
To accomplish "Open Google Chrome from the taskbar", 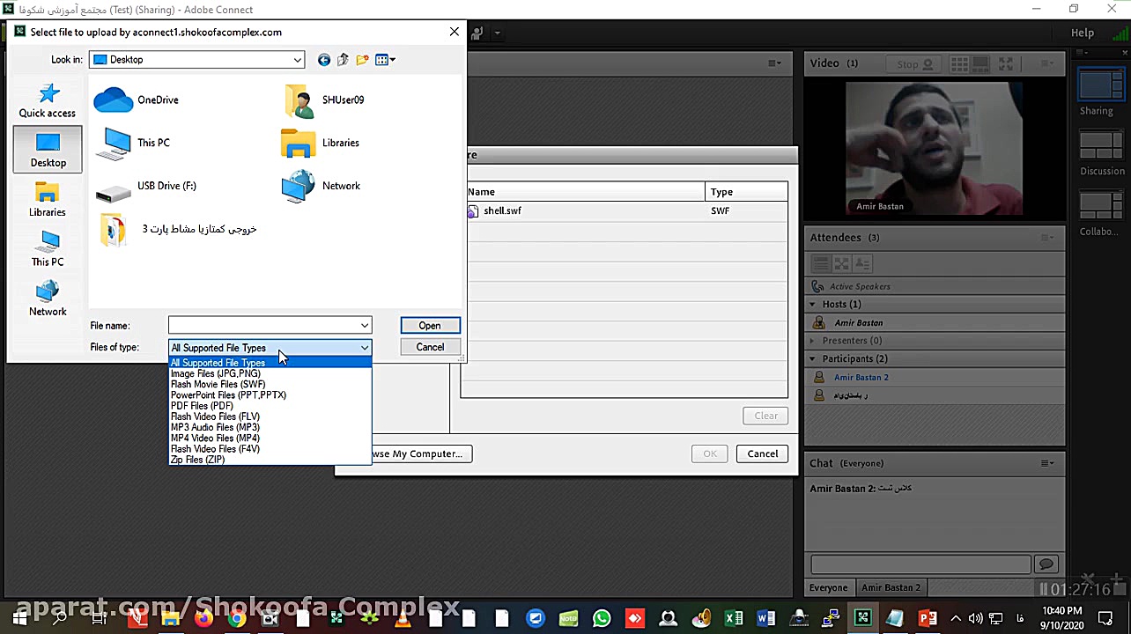I will pyautogui.click(x=236, y=618).
